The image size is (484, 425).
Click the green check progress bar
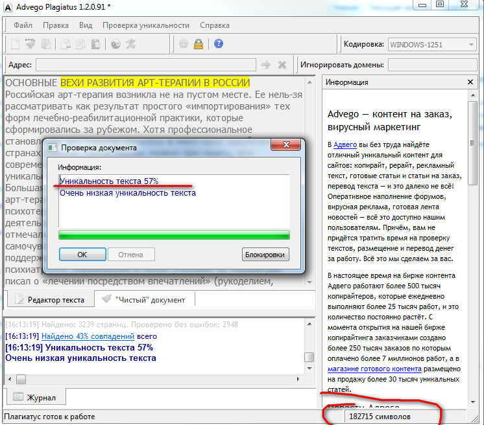click(174, 235)
